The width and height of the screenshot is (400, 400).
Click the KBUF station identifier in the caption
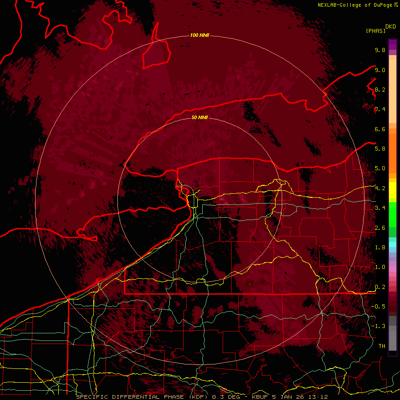click(x=260, y=397)
